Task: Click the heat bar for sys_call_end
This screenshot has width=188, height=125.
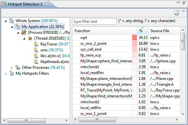Action: coord(135,49)
